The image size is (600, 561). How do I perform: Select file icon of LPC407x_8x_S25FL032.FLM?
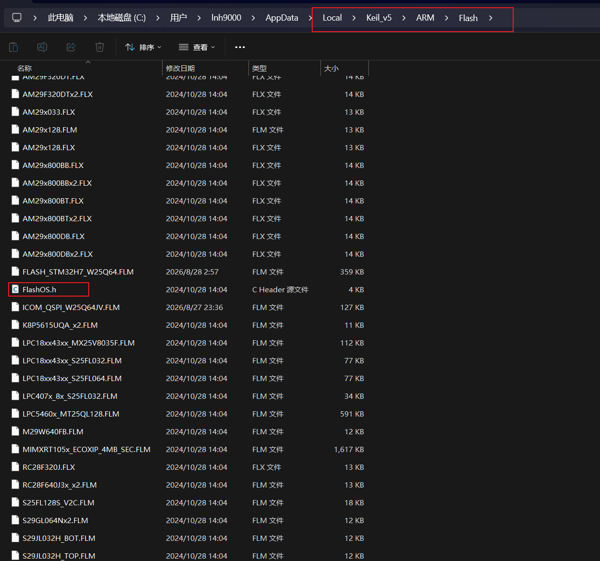click(15, 396)
